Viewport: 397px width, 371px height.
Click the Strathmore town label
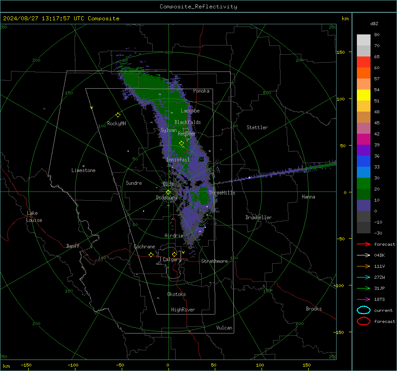click(214, 261)
